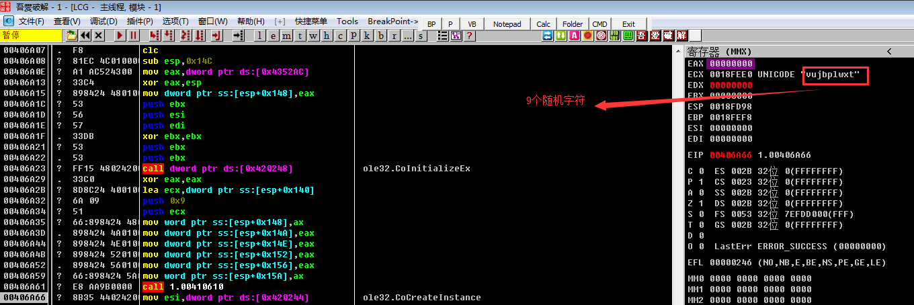Launch Calc from the toolbar button
Viewport: 914px width, 305px height.
pyautogui.click(x=543, y=24)
